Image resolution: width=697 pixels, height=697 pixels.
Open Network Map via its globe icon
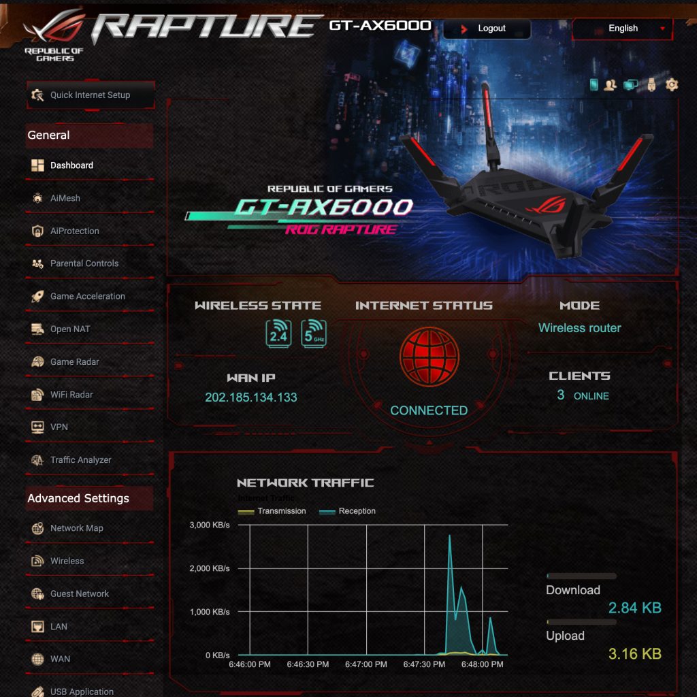[x=38, y=528]
